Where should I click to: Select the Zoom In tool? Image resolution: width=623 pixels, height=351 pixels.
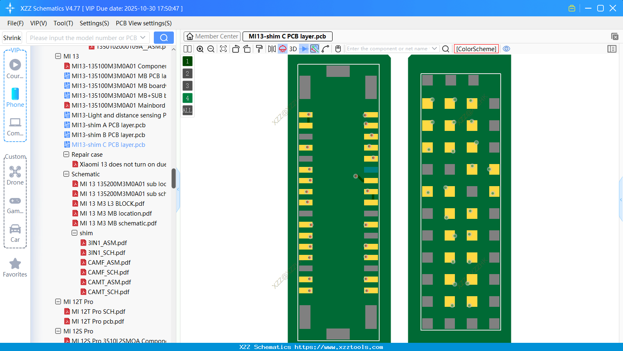coord(200,49)
